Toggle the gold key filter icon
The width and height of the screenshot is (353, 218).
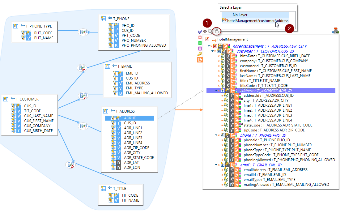coord(200,54)
